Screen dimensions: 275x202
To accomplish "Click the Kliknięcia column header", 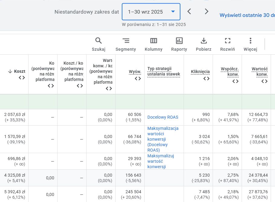I will [200, 72].
